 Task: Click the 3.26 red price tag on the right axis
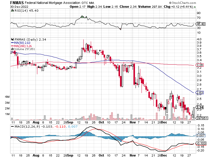[x=200, y=65]
